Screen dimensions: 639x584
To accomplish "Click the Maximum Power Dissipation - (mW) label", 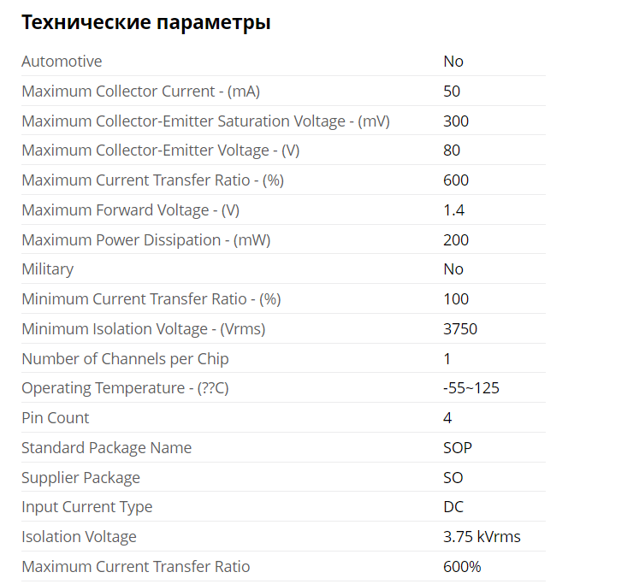I will 146,240.
